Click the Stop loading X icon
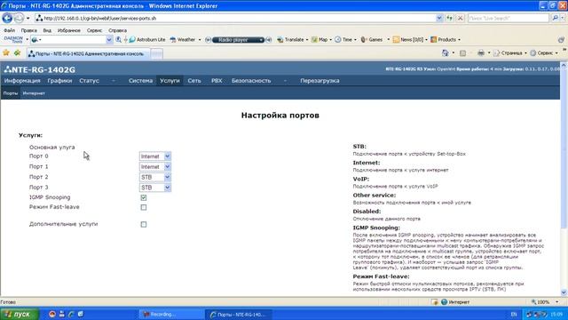 point(460,18)
